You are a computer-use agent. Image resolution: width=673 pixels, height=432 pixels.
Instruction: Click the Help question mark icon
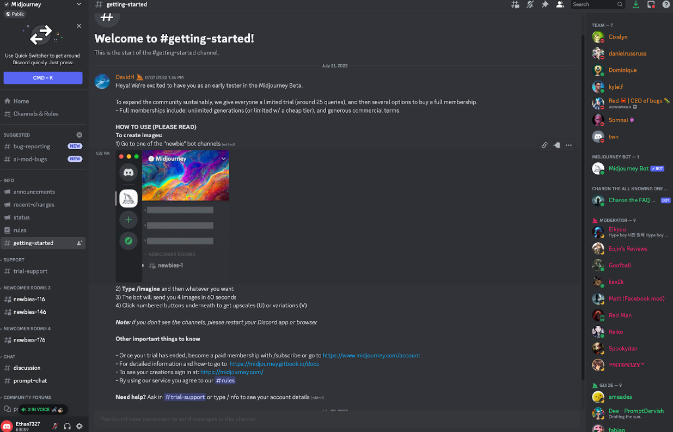point(666,4)
